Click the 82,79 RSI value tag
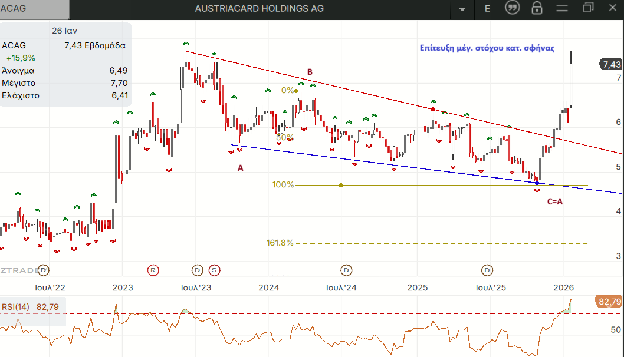 609,302
